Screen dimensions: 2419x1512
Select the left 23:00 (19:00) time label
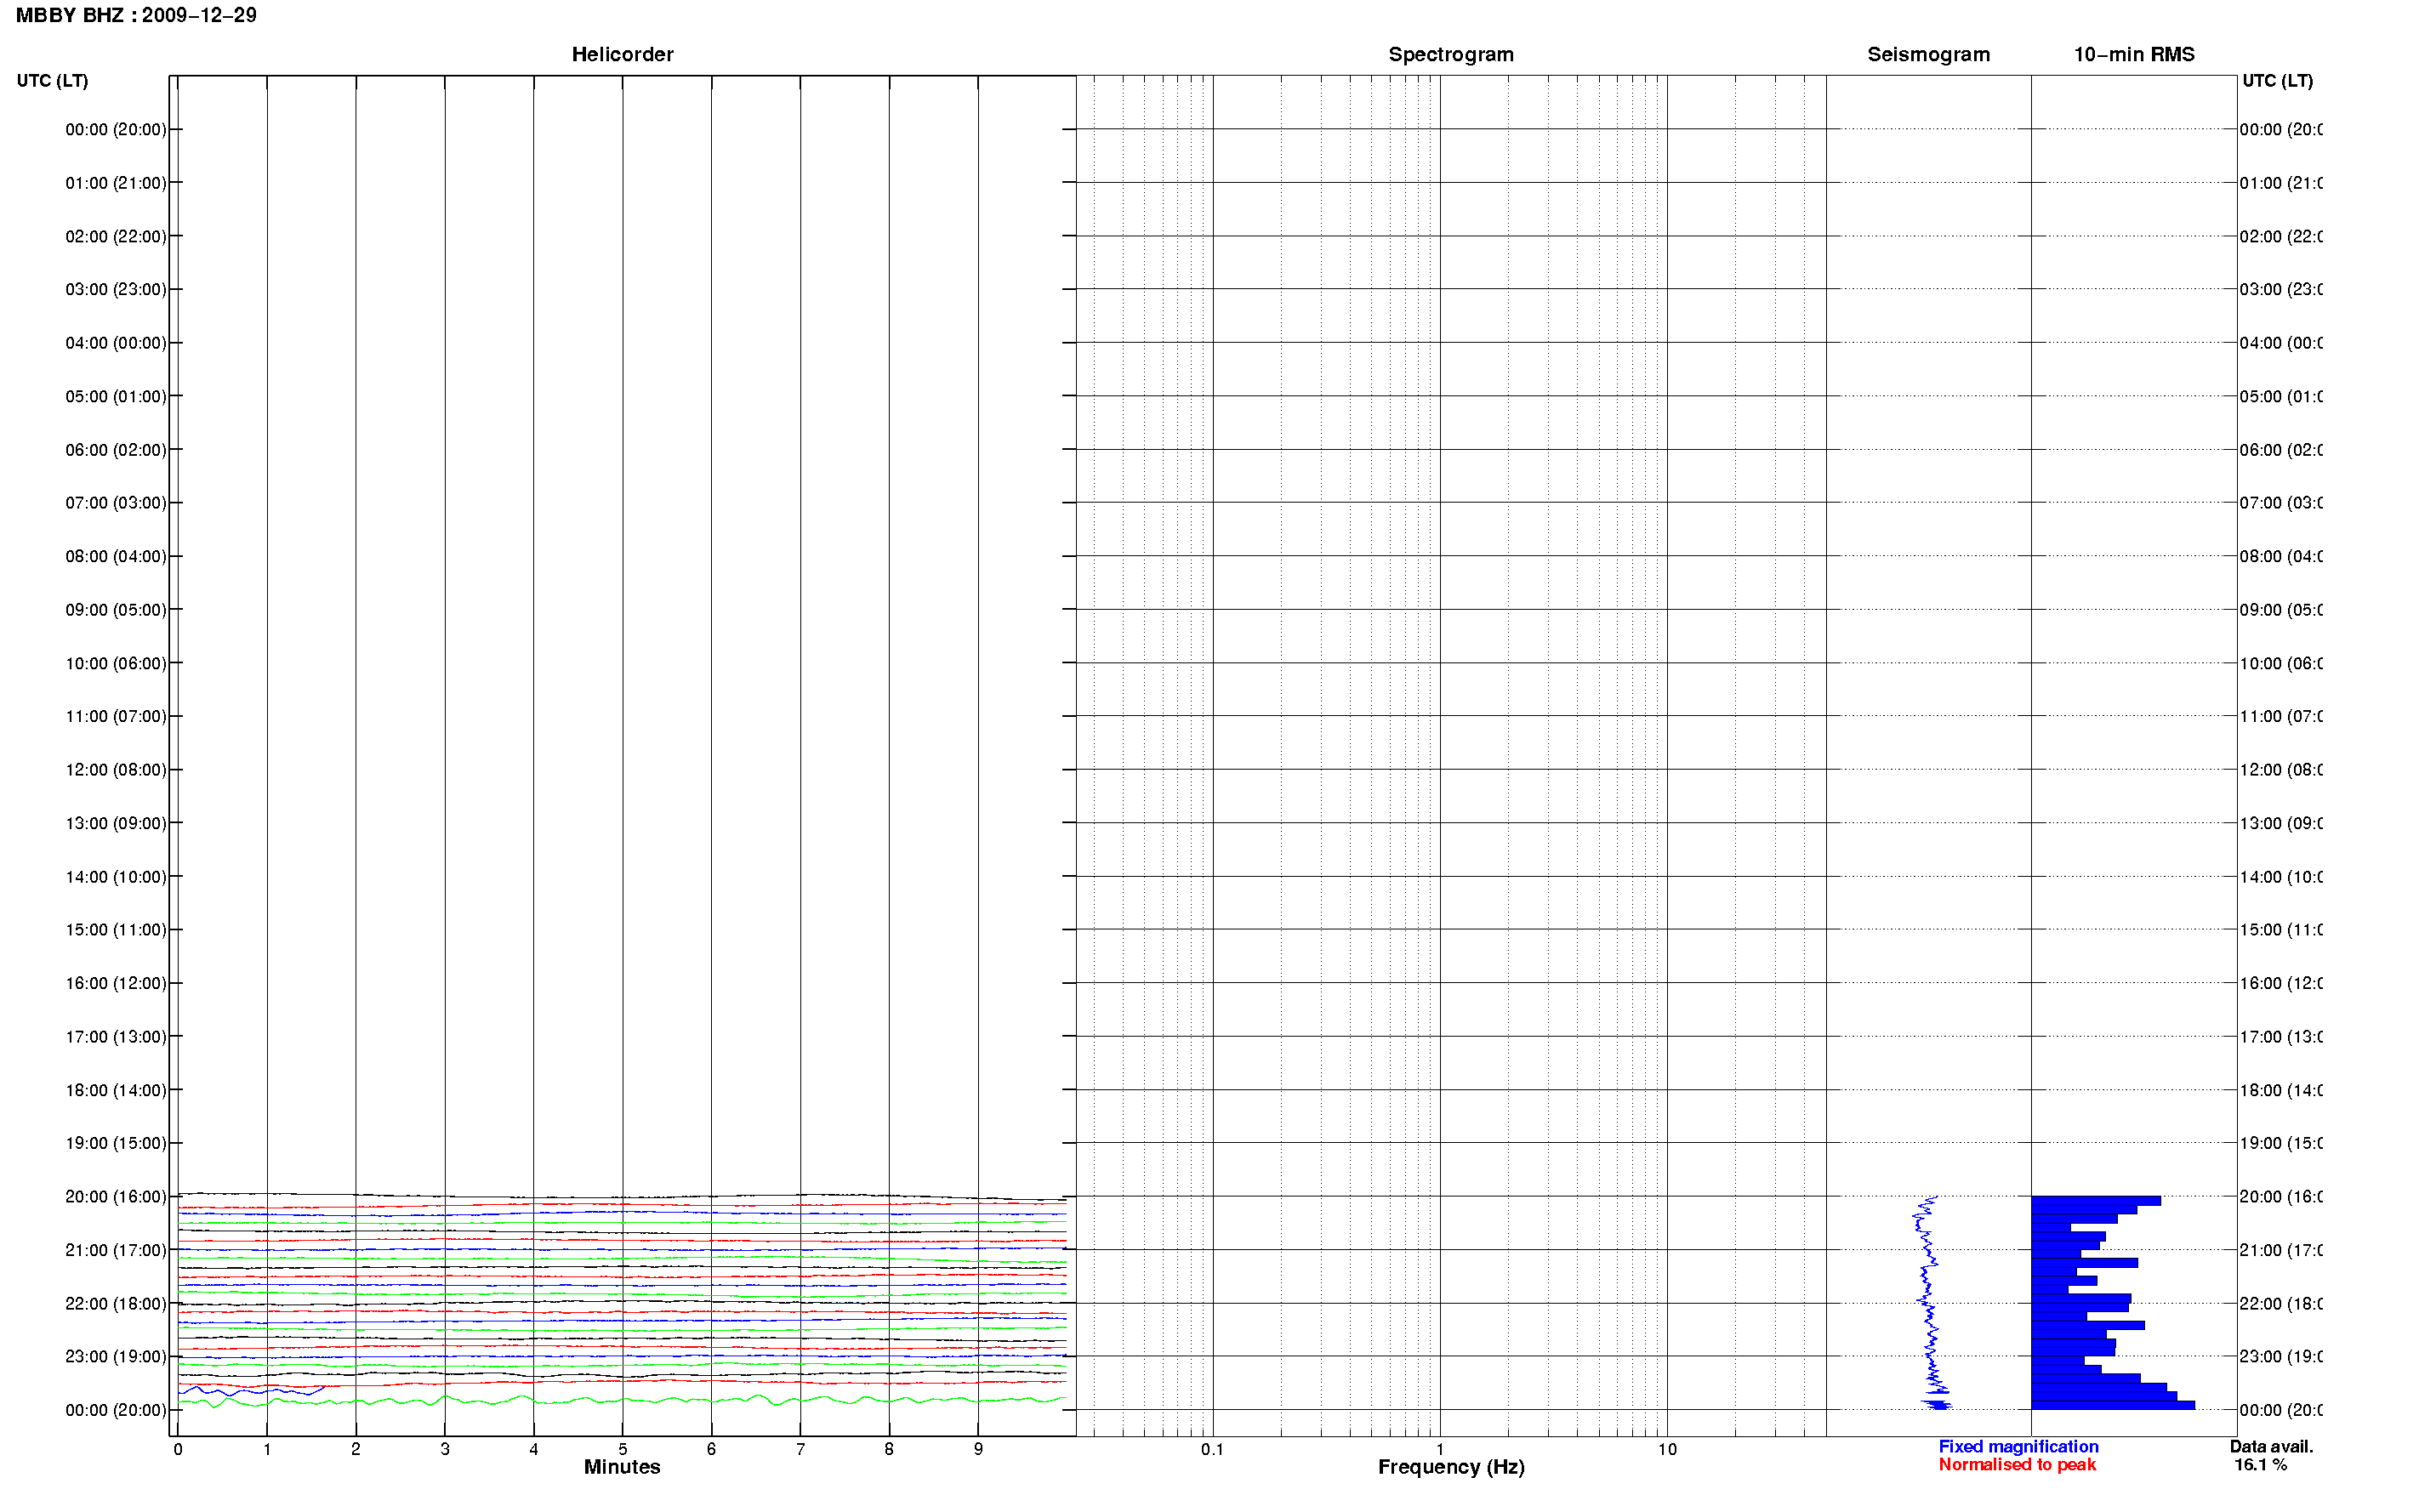(116, 1357)
